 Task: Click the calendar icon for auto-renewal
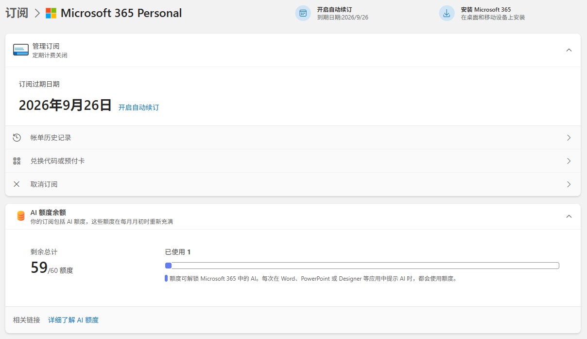pyautogui.click(x=303, y=13)
